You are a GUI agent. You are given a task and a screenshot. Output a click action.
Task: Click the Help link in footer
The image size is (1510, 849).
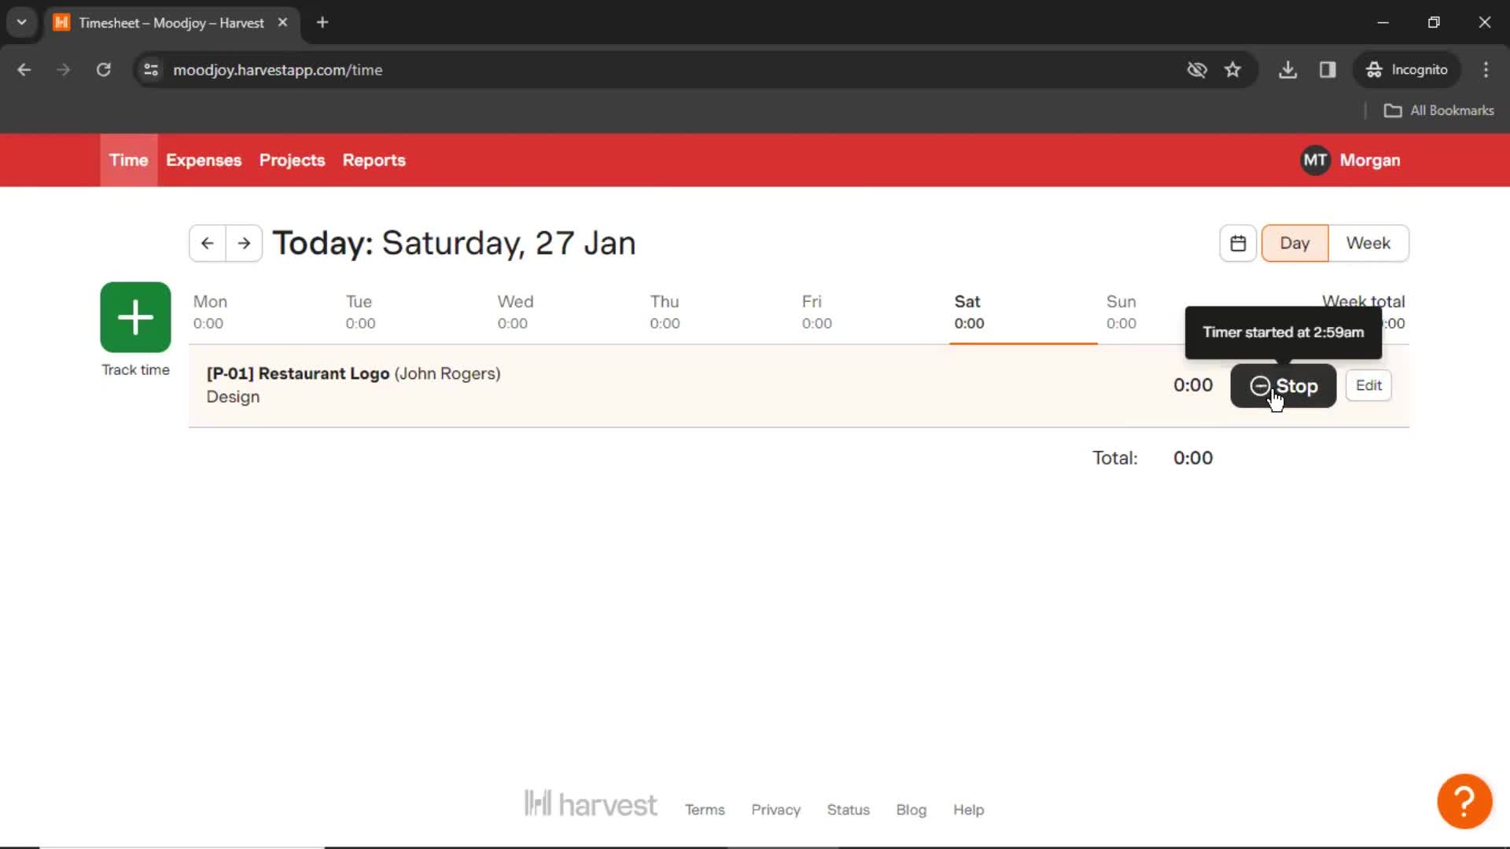click(x=969, y=810)
